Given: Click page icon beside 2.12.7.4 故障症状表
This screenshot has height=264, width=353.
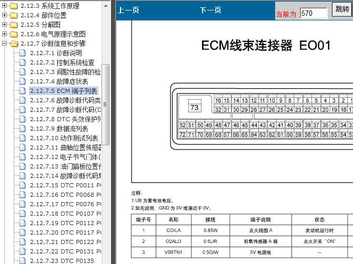Looking at the screenshot, I should [22, 81].
